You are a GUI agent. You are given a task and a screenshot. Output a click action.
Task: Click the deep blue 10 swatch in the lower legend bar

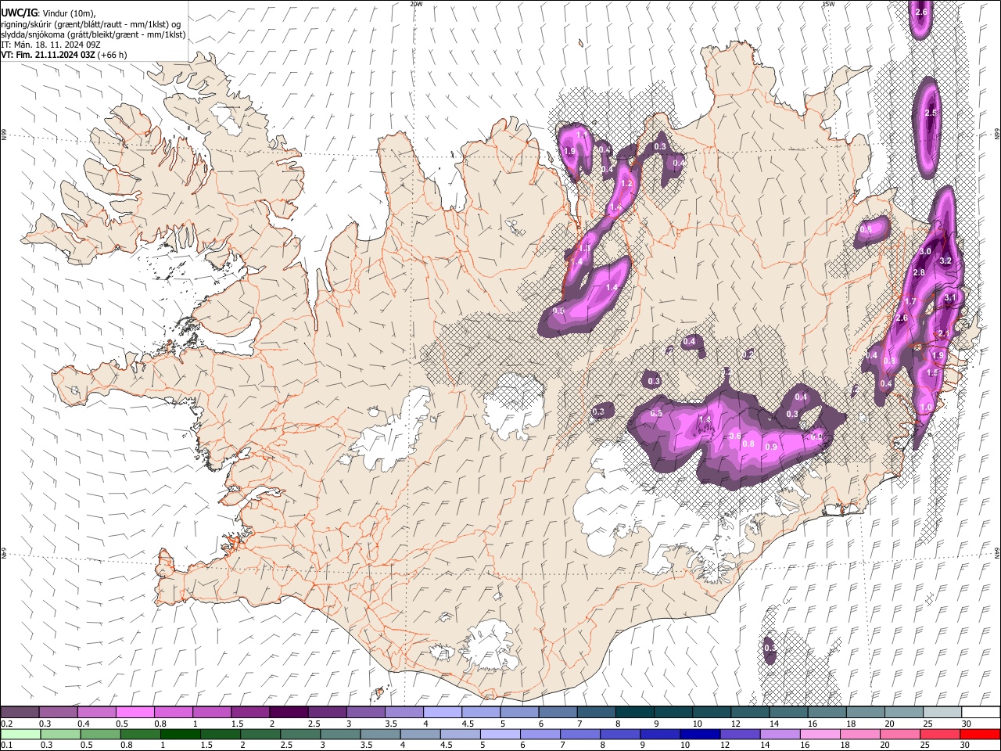(700, 734)
